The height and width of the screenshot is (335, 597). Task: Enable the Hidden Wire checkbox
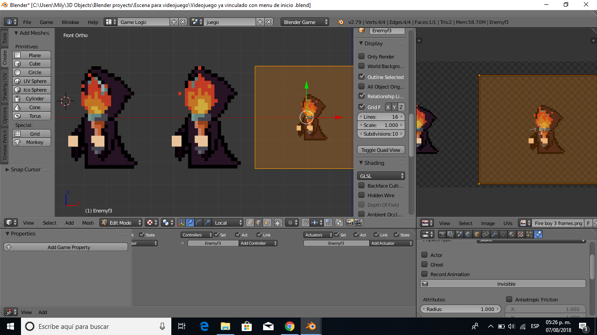(x=361, y=195)
